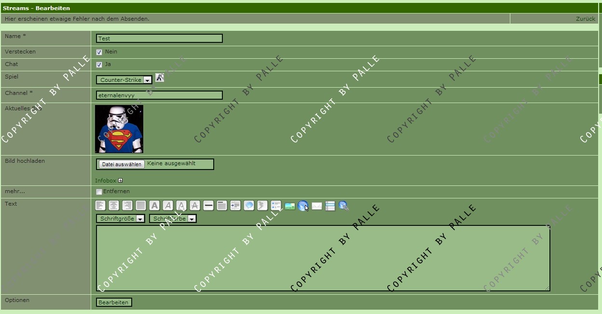Insert an image using the picture icon
This screenshot has height=314, width=602.
click(289, 206)
